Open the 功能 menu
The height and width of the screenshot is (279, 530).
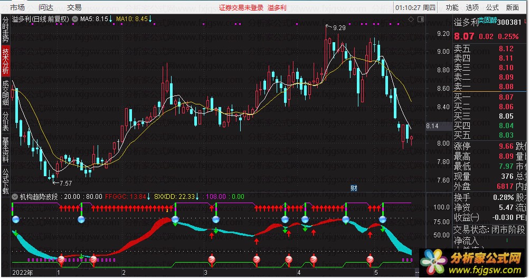[x=452, y=7]
